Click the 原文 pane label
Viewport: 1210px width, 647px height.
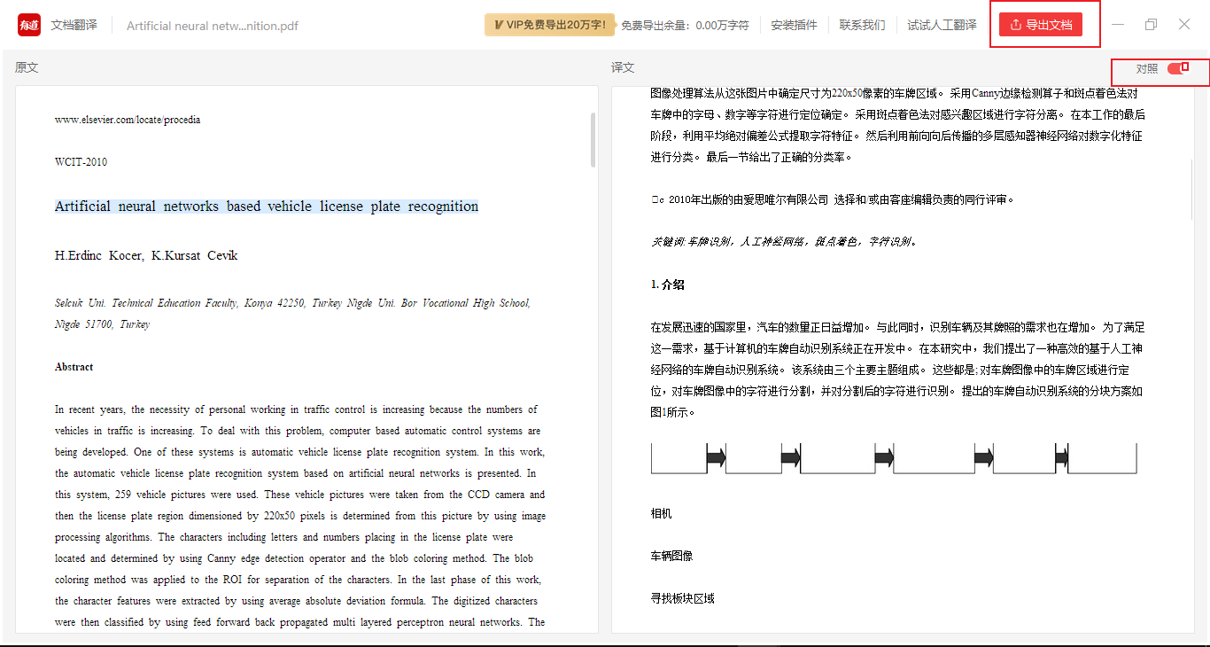pos(27,68)
